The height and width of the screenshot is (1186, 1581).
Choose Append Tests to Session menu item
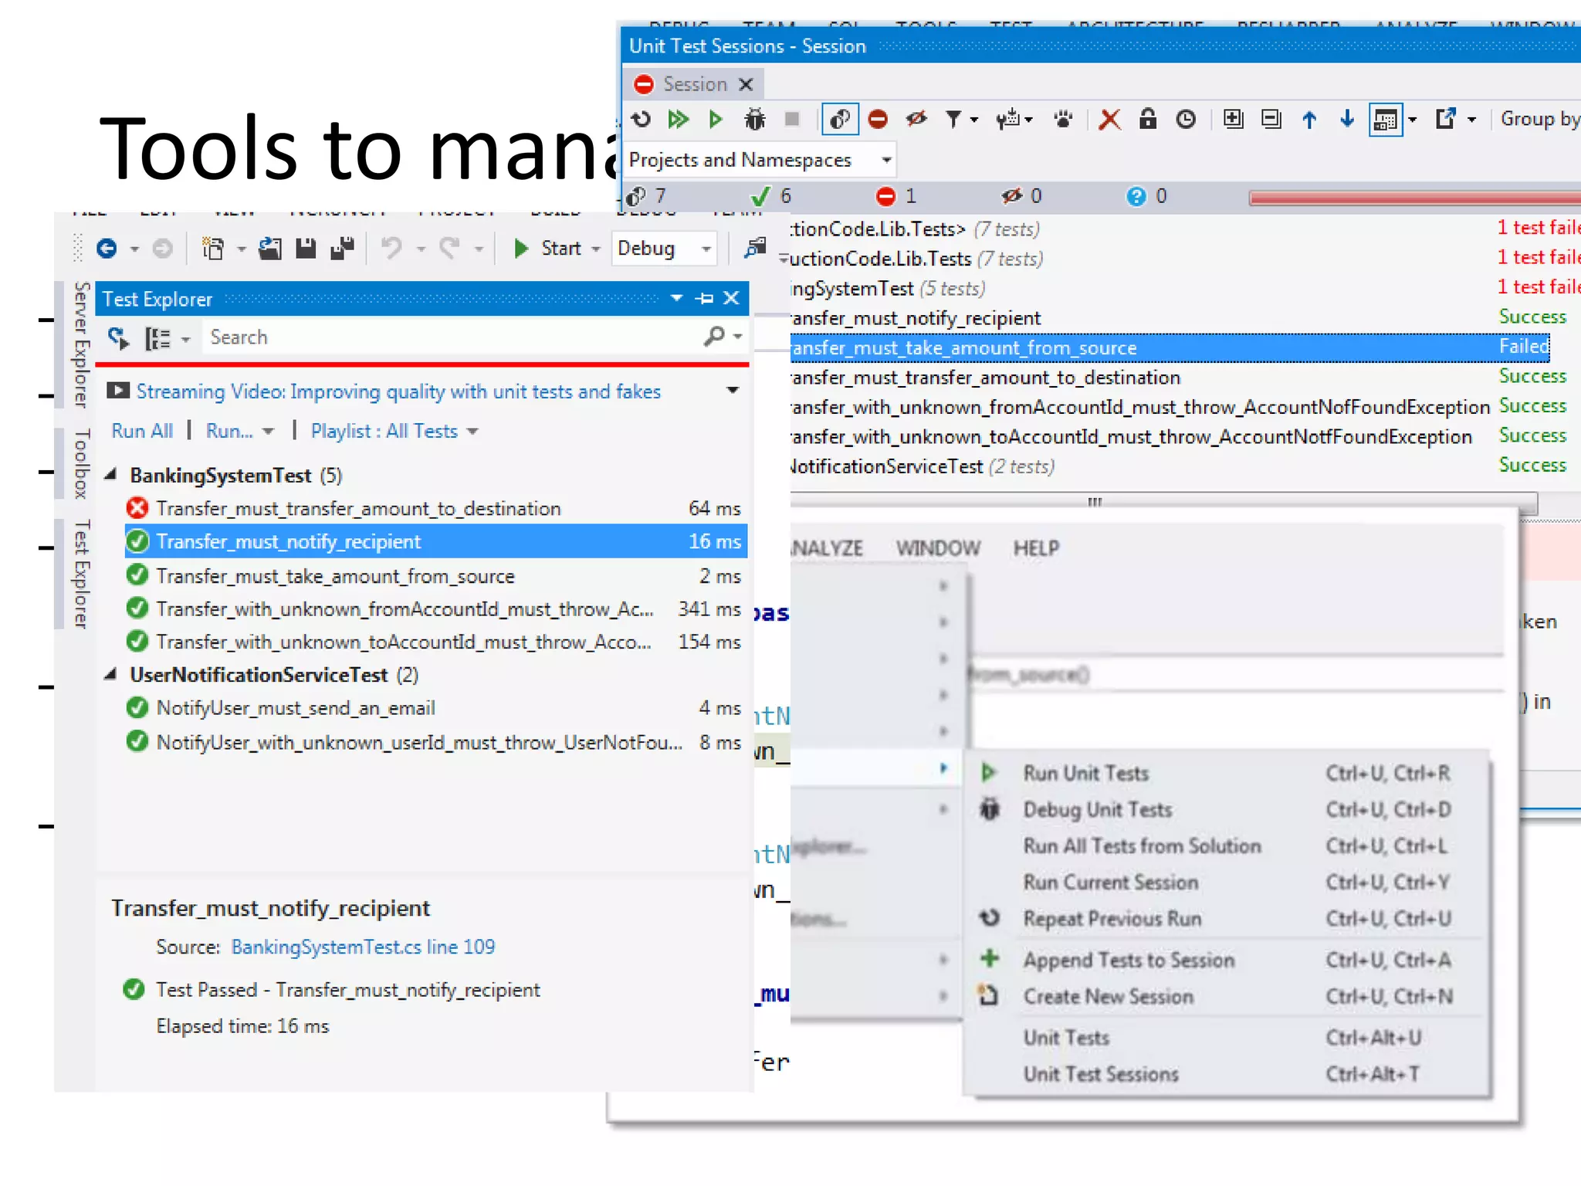click(x=1226, y=960)
